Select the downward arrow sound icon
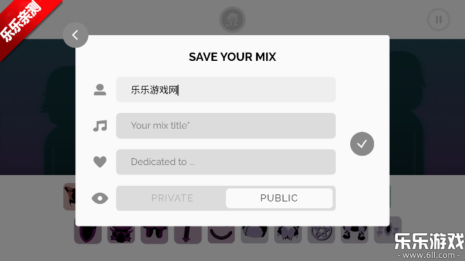This screenshot has width=465, height=261. [187, 233]
